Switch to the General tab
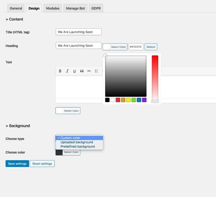The width and height of the screenshot is (216, 197). (x=16, y=8)
